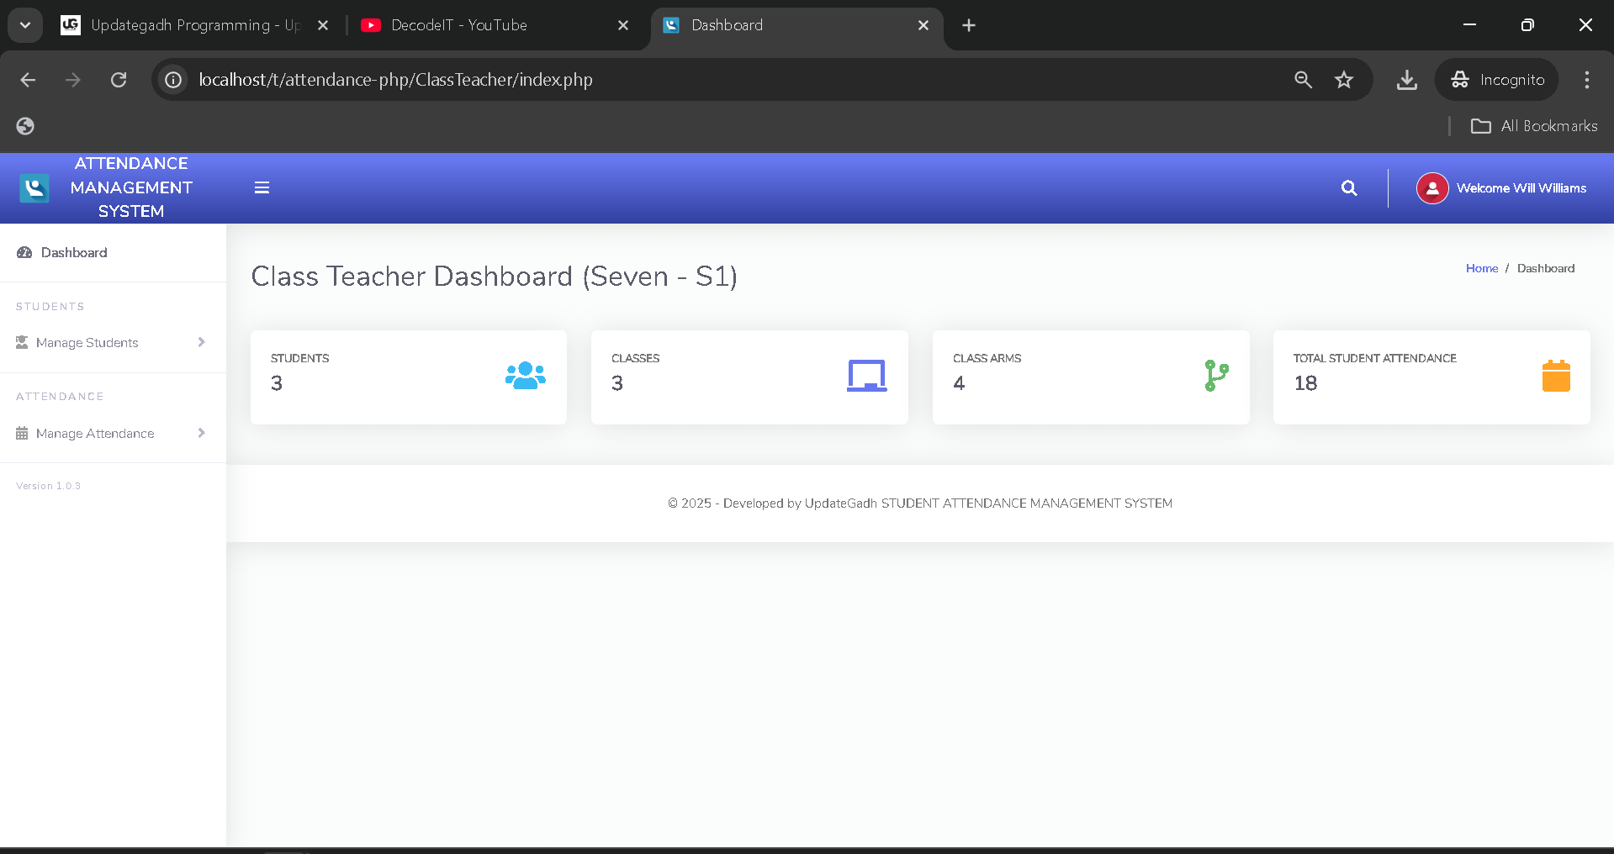Open the tab search dropdown arrow
This screenshot has width=1614, height=854.
24,24
